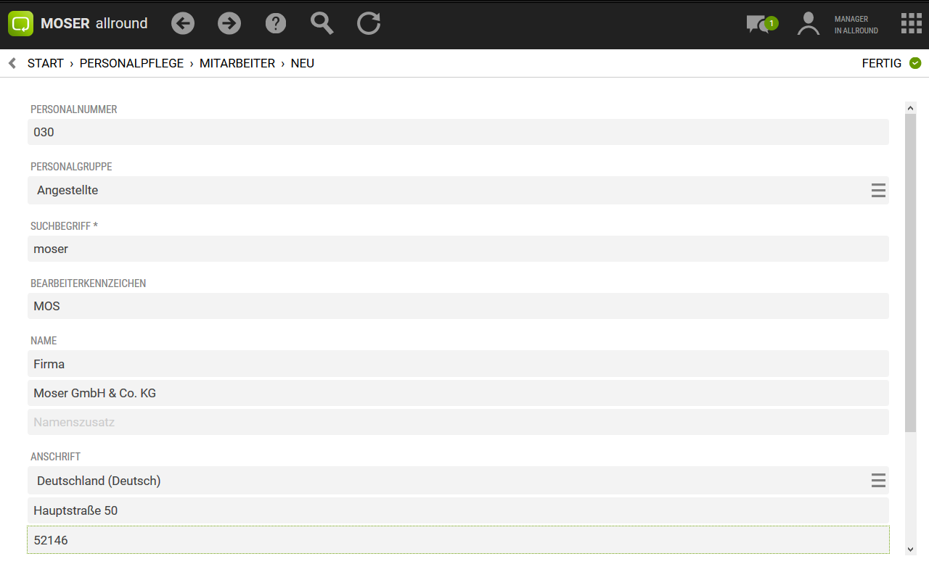Click the breadcrumb back chevron
Image resolution: width=929 pixels, height=580 pixels.
click(12, 63)
